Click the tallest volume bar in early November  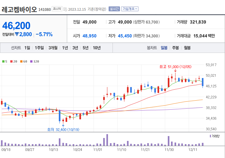tap(107, 140)
